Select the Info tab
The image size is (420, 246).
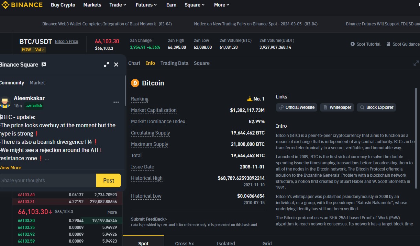click(150, 63)
